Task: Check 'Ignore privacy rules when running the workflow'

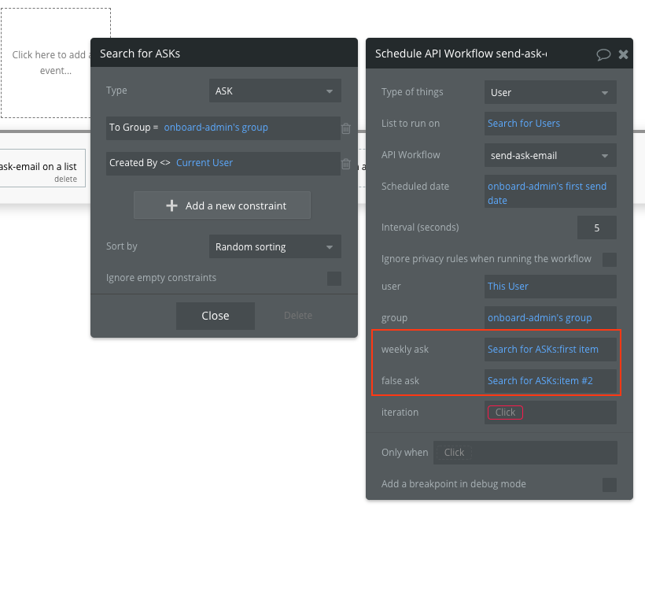Action: (x=610, y=260)
